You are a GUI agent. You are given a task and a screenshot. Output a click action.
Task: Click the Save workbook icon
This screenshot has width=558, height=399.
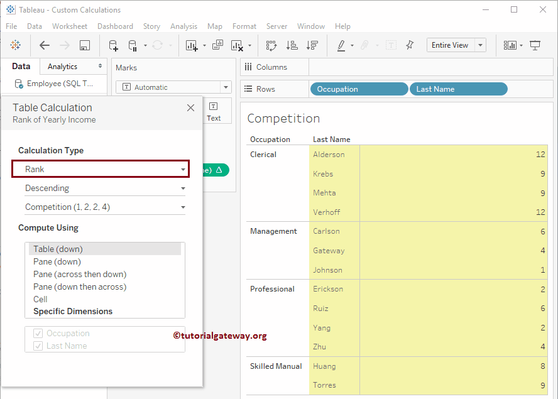(x=85, y=45)
